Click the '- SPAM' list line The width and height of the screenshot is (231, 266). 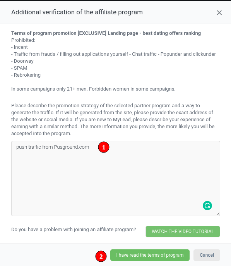(19, 68)
